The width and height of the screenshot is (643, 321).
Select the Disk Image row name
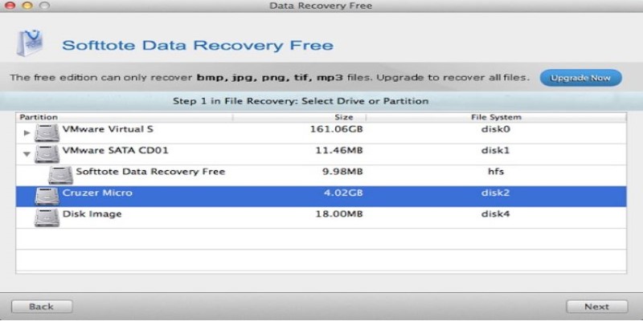92,214
